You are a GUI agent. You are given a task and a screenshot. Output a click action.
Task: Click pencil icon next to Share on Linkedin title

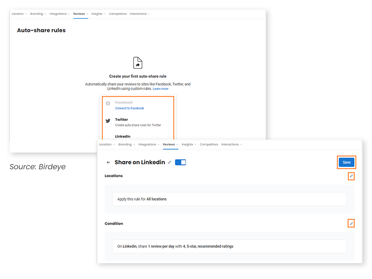(169, 162)
